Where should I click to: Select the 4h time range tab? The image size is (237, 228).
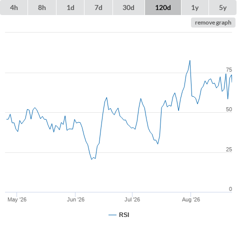pyautogui.click(x=14, y=8)
